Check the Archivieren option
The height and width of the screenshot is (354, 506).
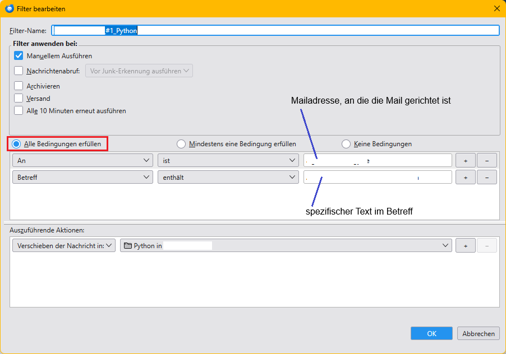click(19, 86)
